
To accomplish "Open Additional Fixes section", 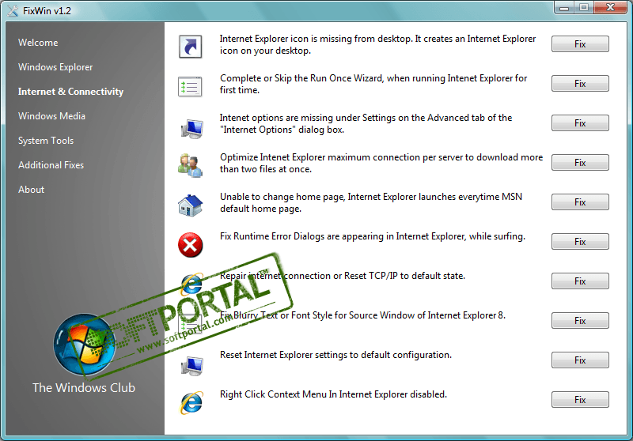I will (x=51, y=165).
